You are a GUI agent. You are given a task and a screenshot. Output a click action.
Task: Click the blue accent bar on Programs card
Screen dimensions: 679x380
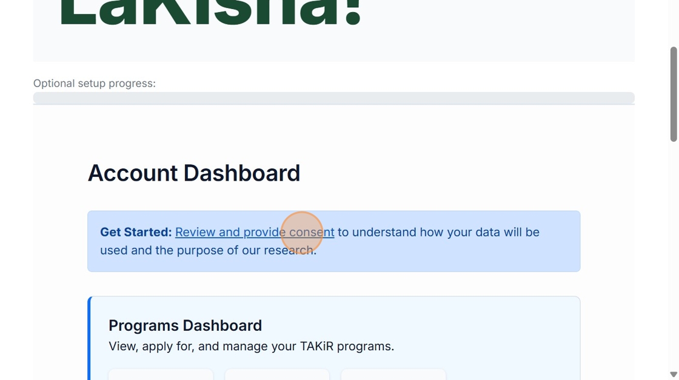point(89,339)
